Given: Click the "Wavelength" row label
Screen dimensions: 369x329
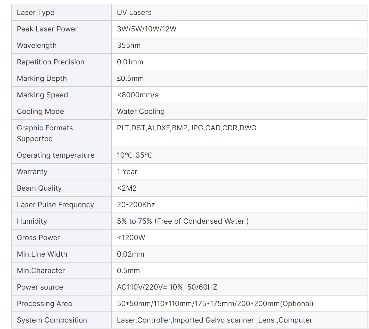Looking at the screenshot, I should point(37,46).
